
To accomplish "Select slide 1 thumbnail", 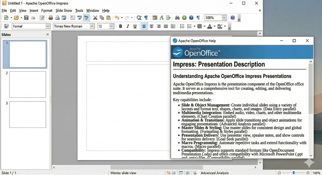I will pos(28,54).
